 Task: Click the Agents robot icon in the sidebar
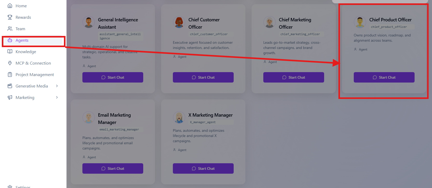9,40
